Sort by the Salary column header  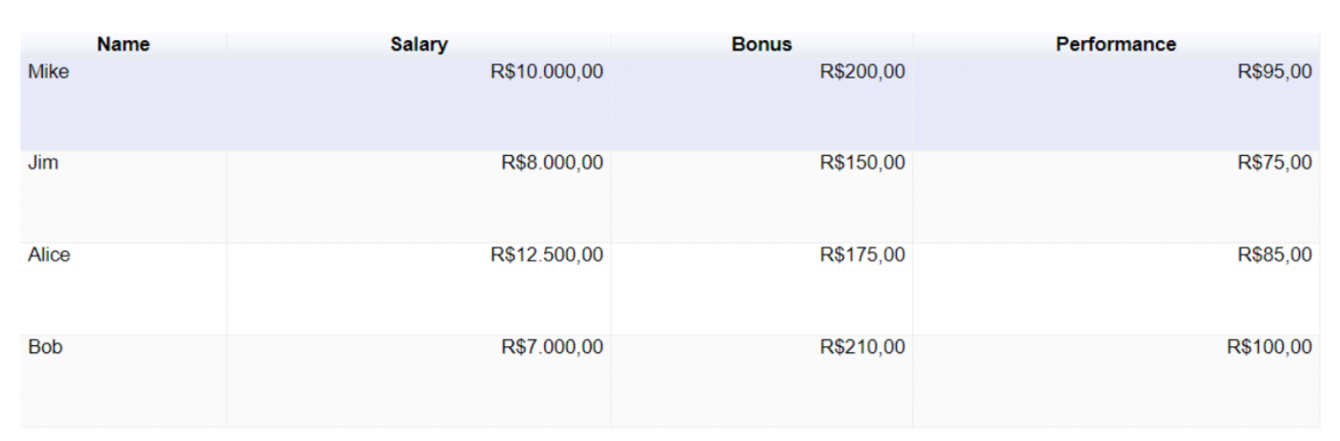pos(419,44)
